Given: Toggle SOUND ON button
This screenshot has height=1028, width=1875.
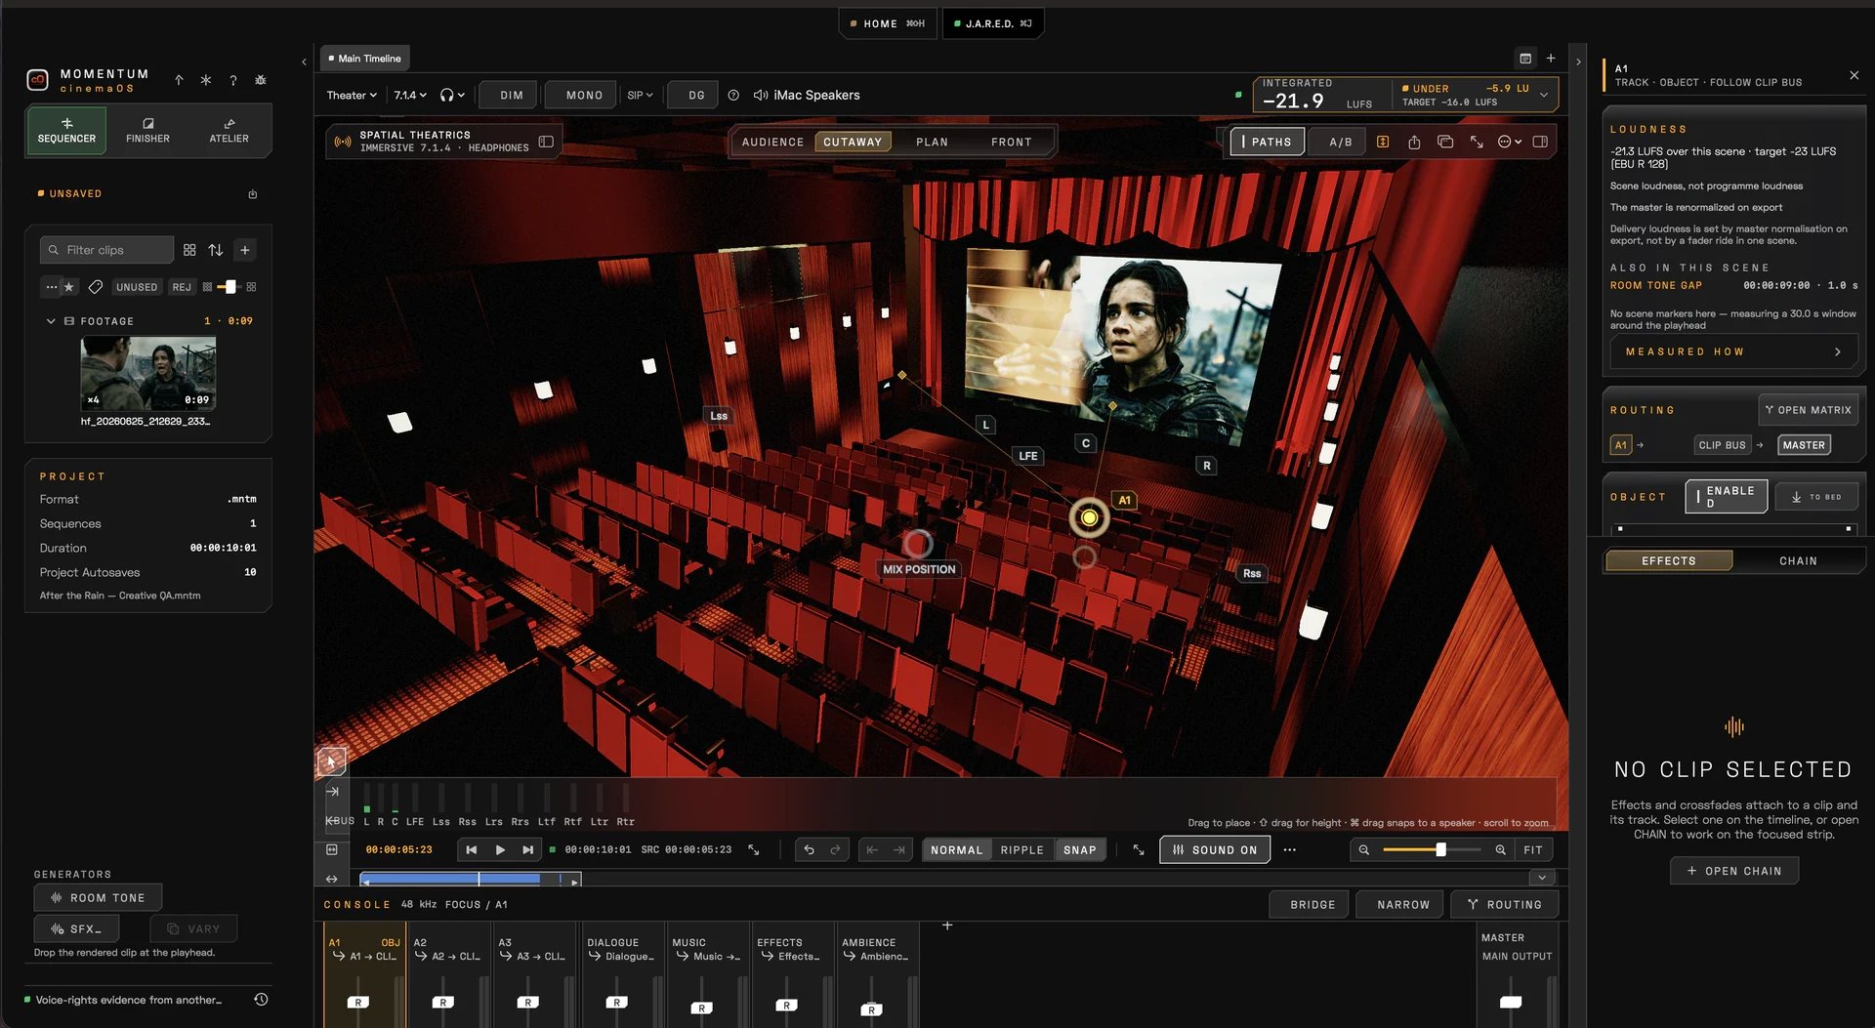Looking at the screenshot, I should click(x=1215, y=849).
